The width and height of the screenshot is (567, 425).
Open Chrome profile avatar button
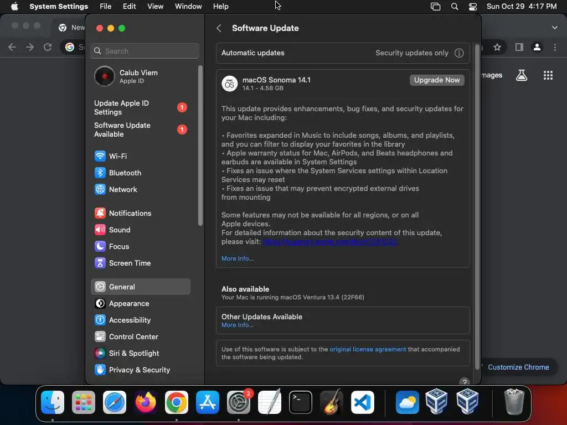click(x=537, y=47)
